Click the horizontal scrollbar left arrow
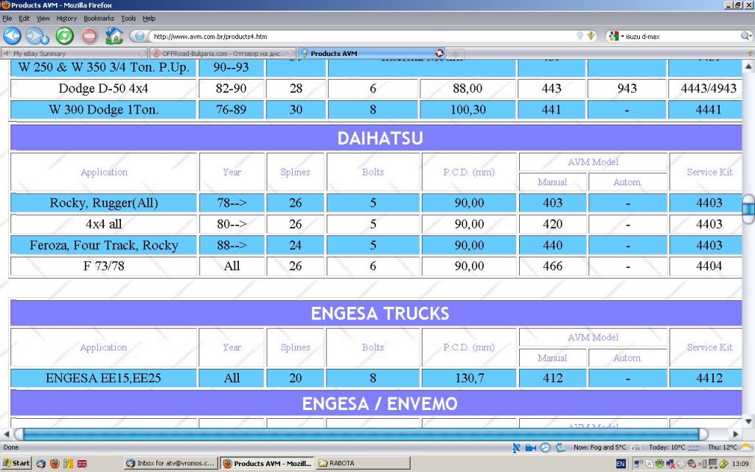755x472 pixels. point(6,434)
